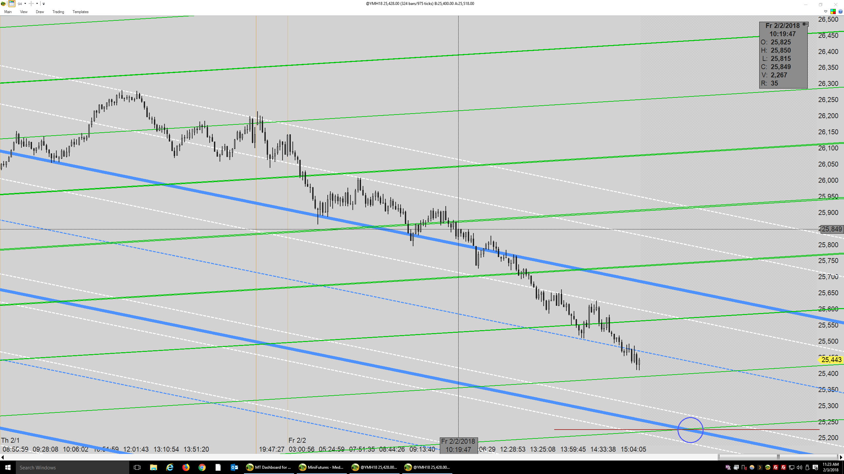Click the pushpin icon in quick toolbar
The height and width of the screenshot is (474, 844).
pyautogui.click(x=20, y=4)
